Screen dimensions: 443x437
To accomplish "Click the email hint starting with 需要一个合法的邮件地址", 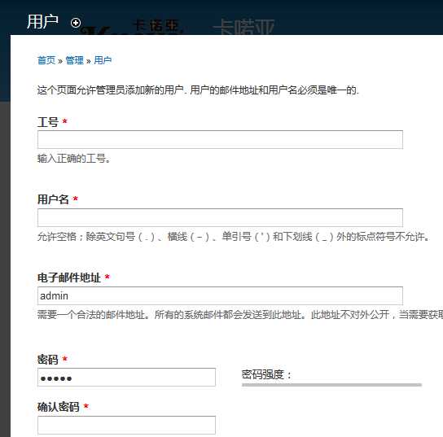I will (240, 315).
